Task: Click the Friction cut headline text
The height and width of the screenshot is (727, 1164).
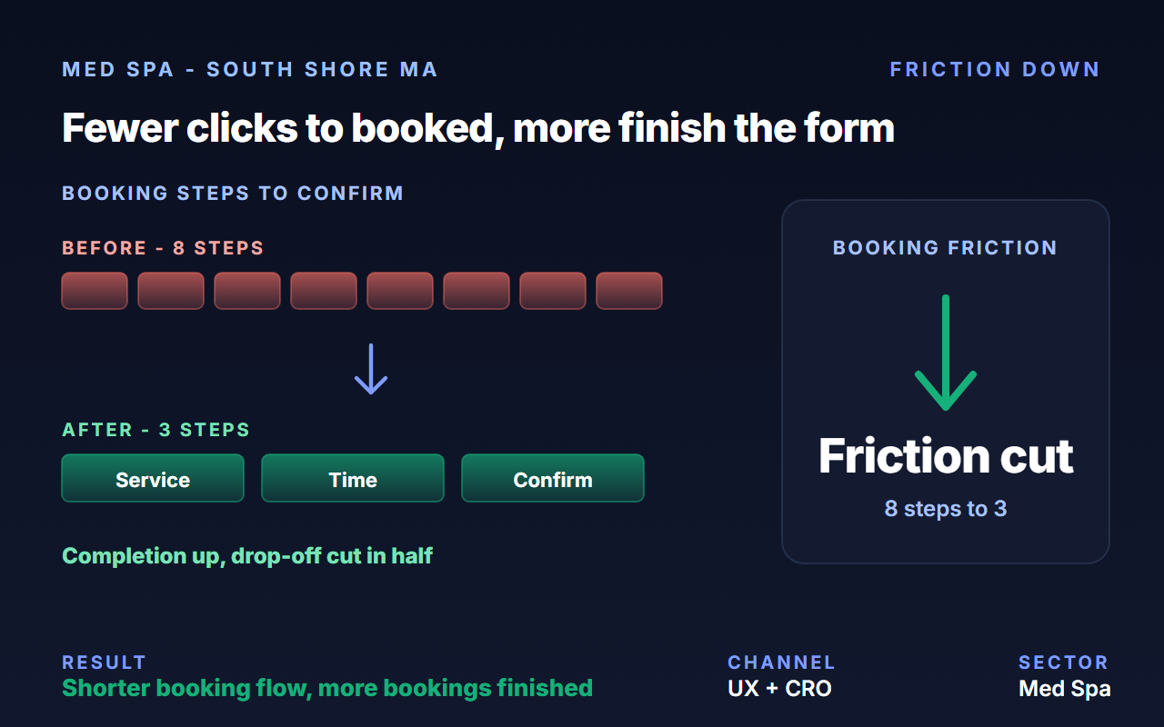Action: click(x=946, y=456)
